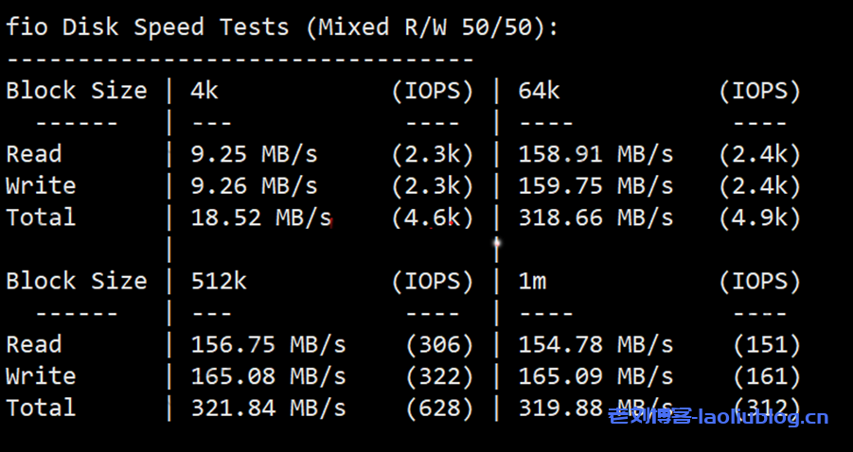Click the 4k block size column header
853x452 pixels.
tap(204, 91)
